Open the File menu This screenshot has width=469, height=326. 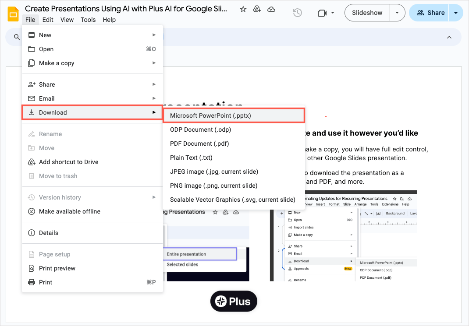30,20
